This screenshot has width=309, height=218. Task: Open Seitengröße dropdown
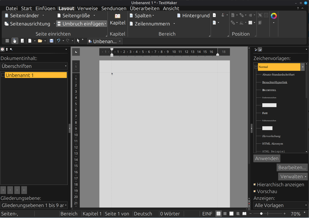click(94, 15)
